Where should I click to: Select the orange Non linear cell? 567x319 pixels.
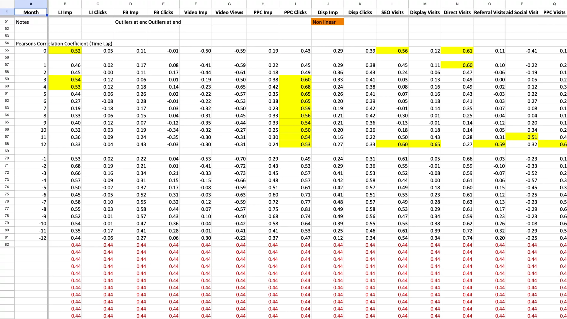tap(327, 22)
